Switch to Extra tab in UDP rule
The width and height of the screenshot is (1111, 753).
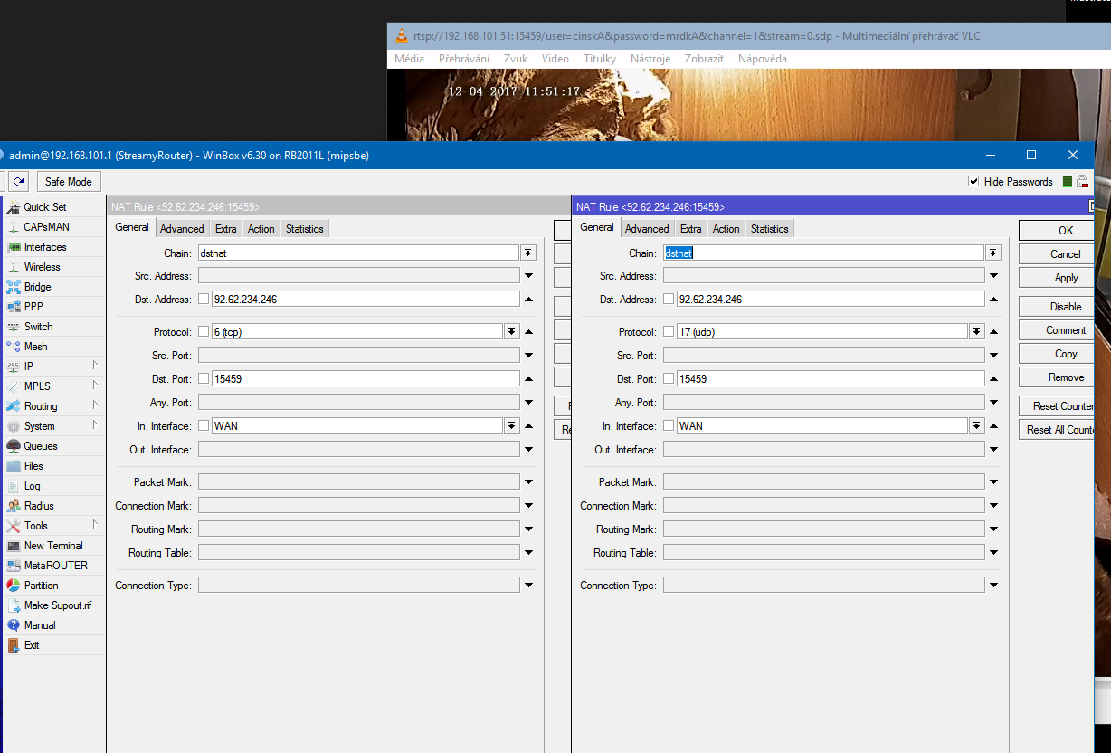(691, 229)
